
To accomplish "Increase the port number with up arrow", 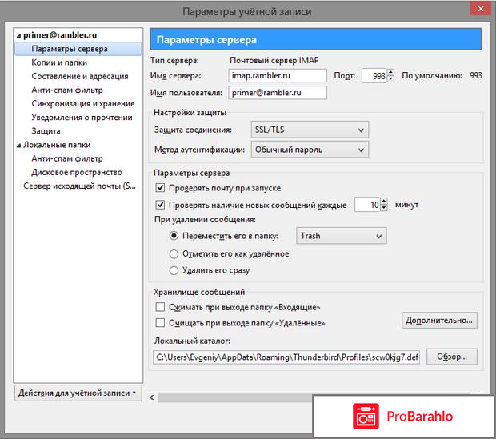I will click(390, 72).
